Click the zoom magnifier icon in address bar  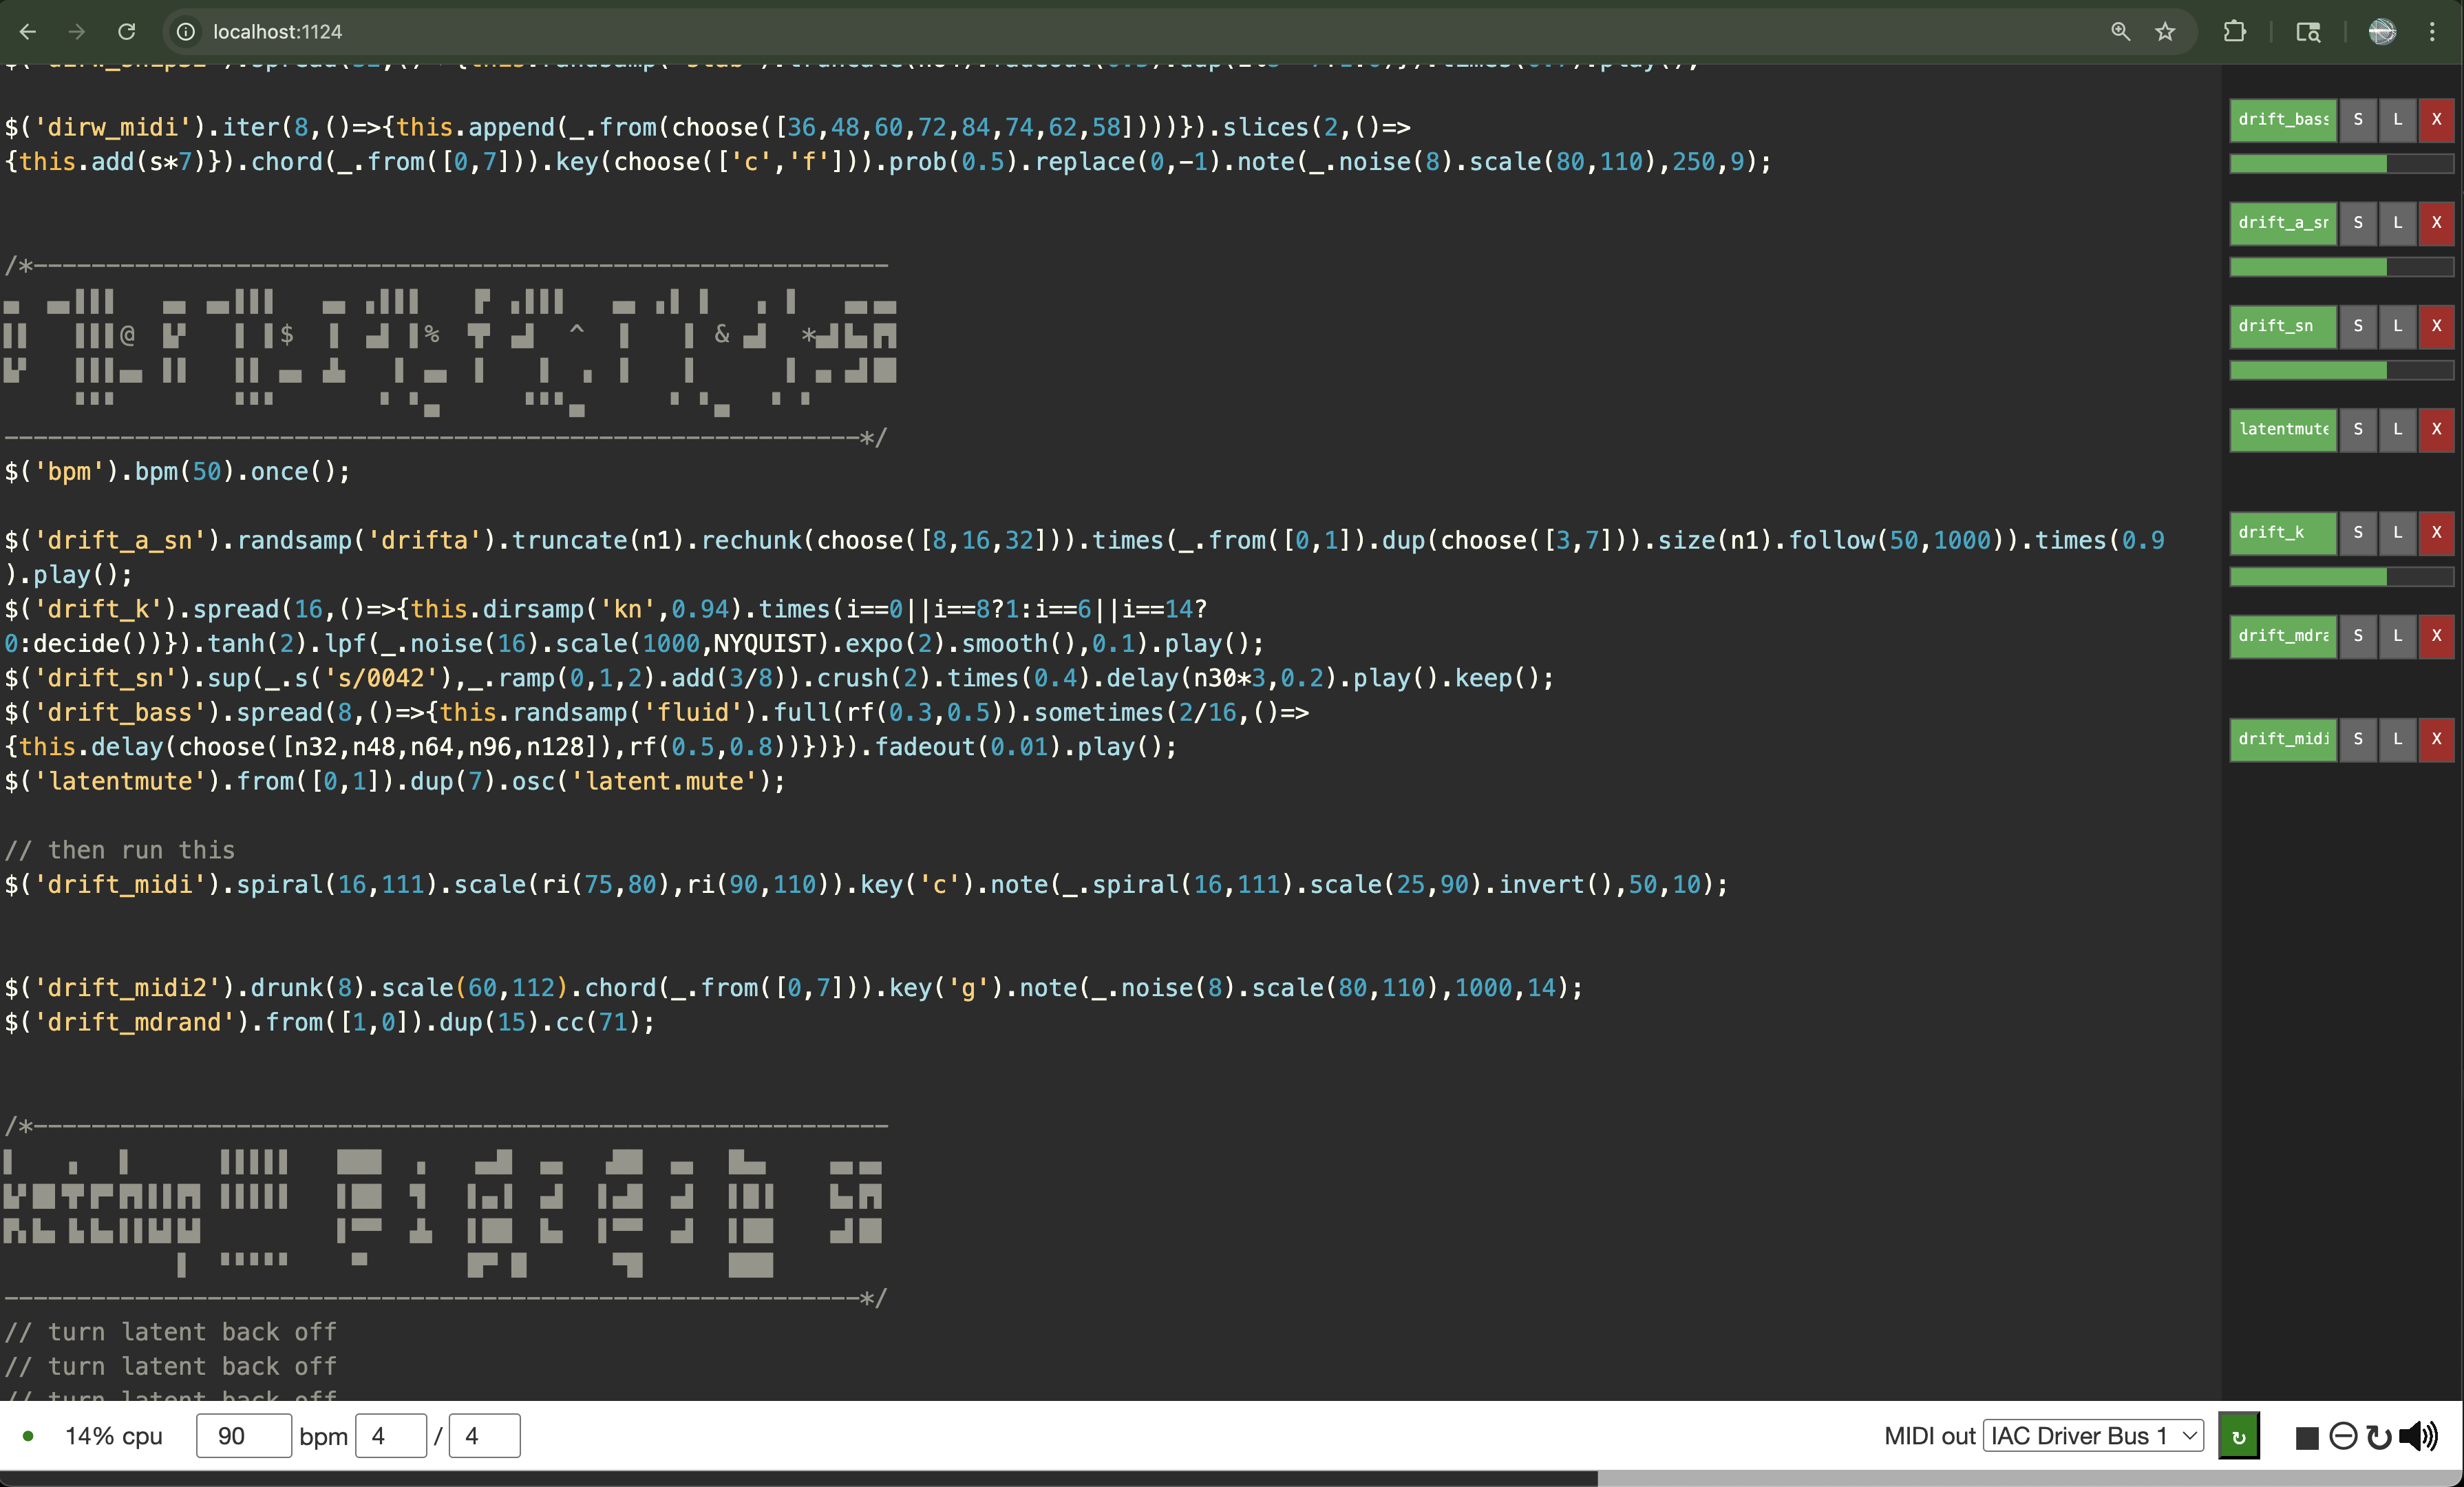(x=2120, y=31)
